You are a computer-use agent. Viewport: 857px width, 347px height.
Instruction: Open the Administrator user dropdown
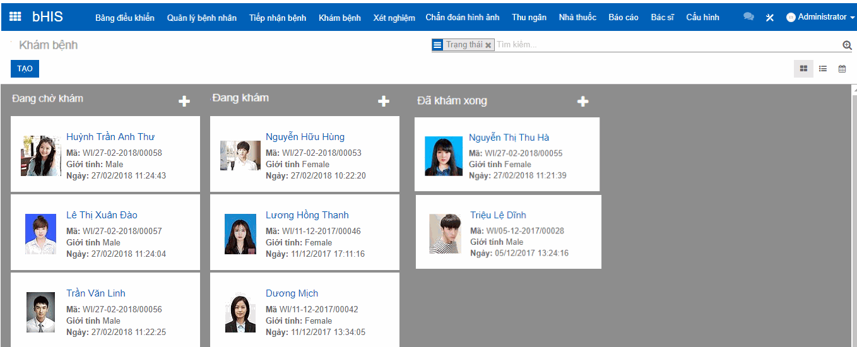(x=820, y=17)
